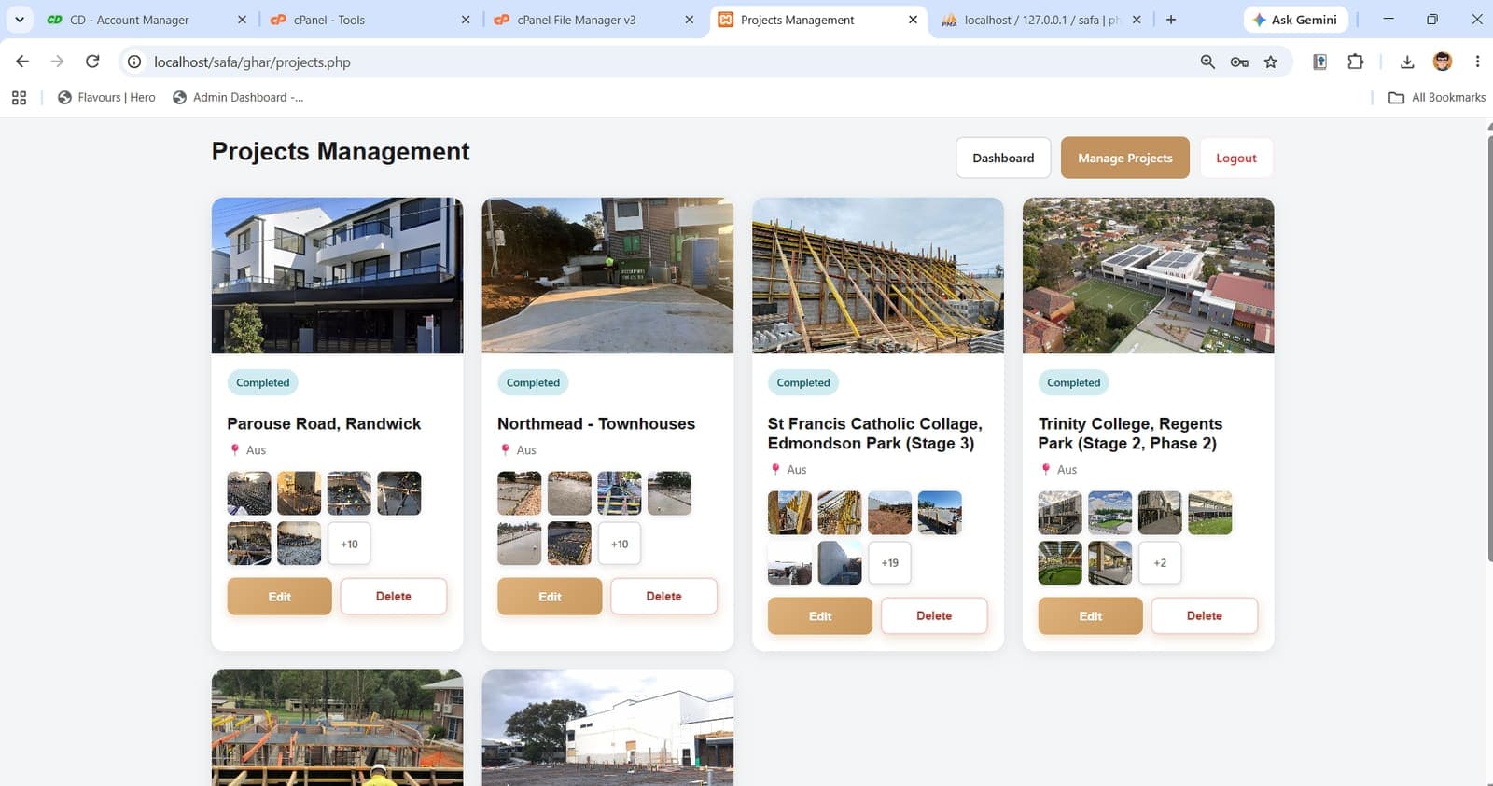Show +2 more photos for Trinity College

1160,563
